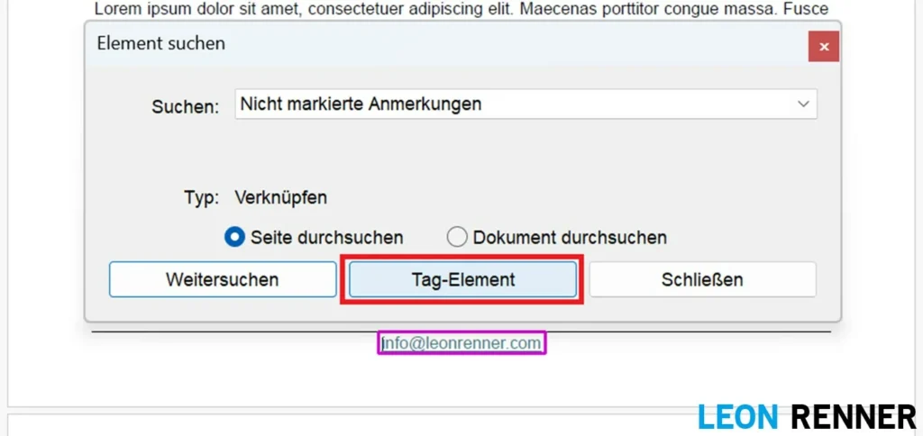Select the Seite durchsuchen radio button
This screenshot has height=436, width=923.
coord(234,238)
